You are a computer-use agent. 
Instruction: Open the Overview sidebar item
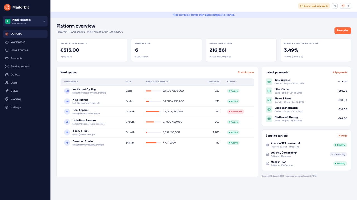(25, 34)
